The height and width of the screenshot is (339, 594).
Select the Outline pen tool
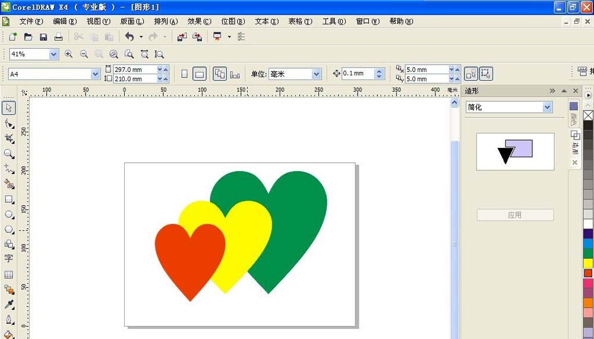click(x=9, y=319)
